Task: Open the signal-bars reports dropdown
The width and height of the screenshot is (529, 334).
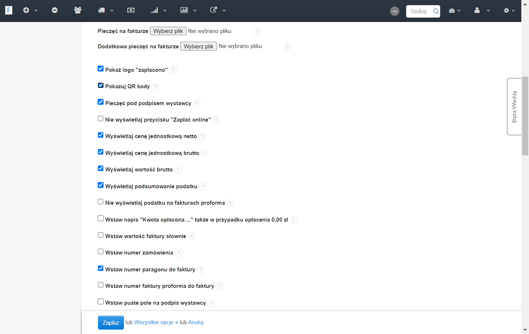Action: [159, 10]
